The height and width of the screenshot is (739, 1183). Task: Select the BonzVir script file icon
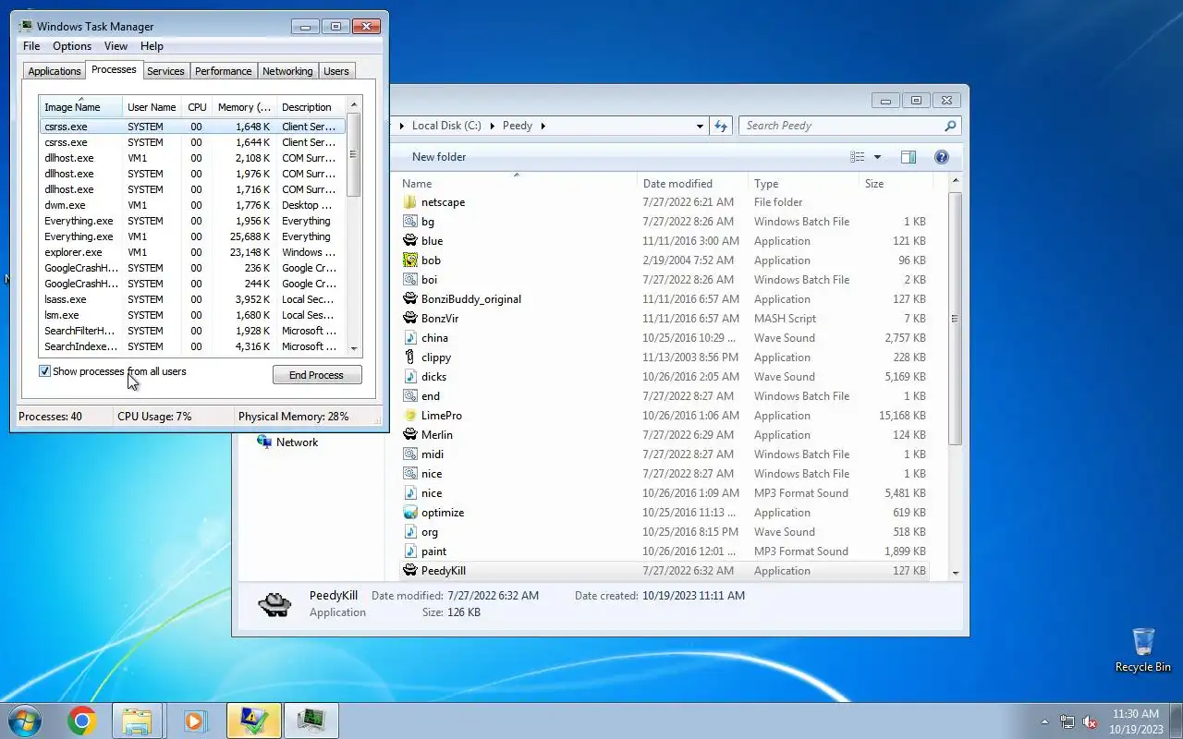pyautogui.click(x=410, y=319)
